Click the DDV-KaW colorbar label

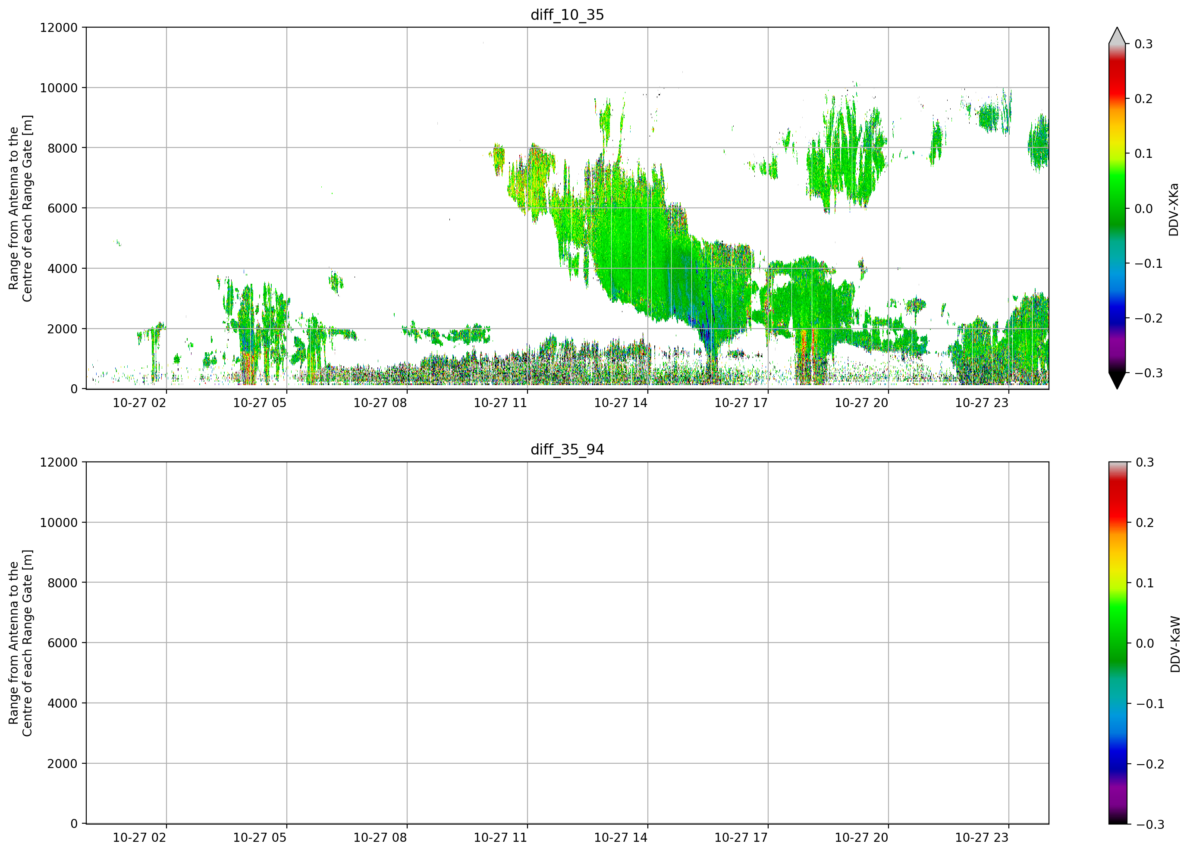tap(1175, 644)
